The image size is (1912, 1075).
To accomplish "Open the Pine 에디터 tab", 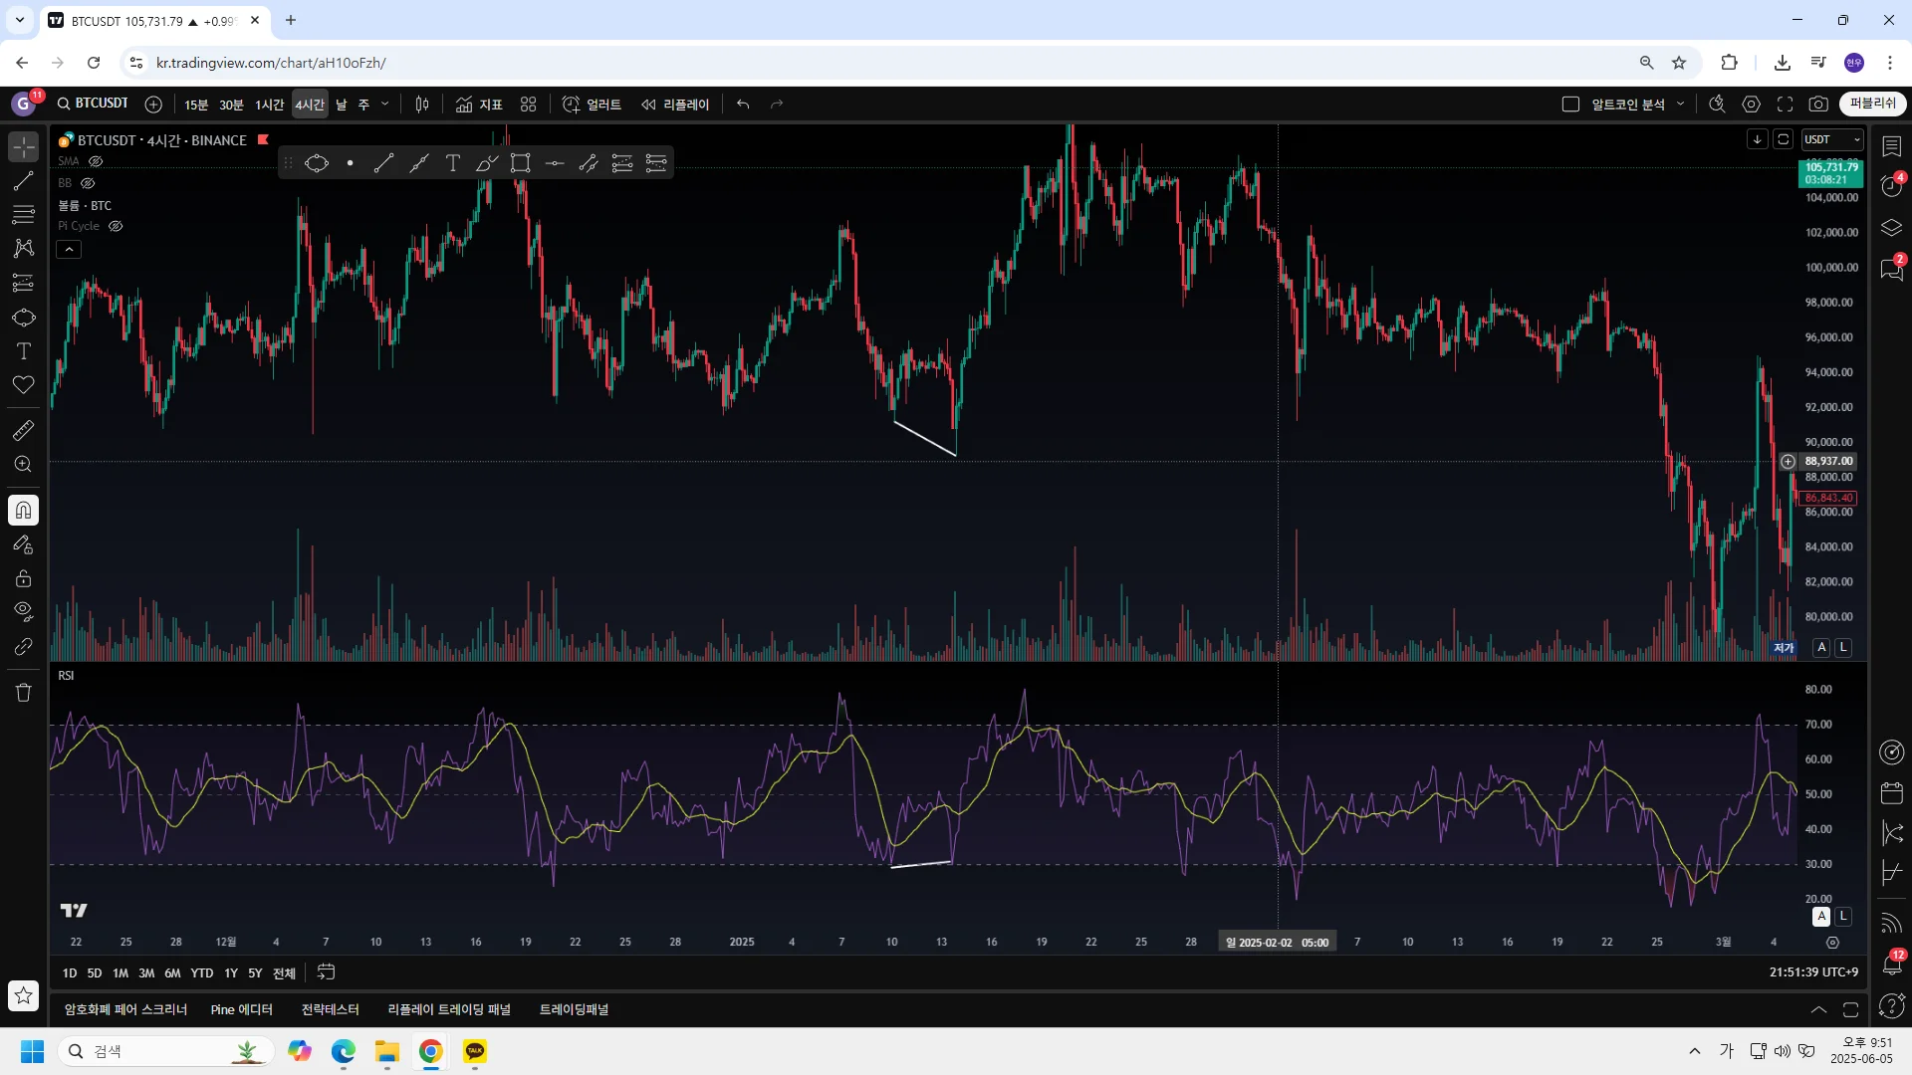I will 241,1009.
